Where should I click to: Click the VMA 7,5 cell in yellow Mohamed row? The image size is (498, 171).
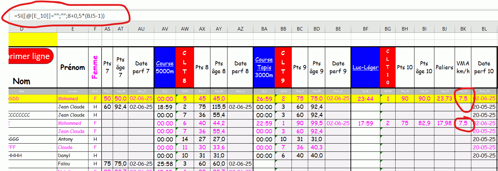point(463,98)
